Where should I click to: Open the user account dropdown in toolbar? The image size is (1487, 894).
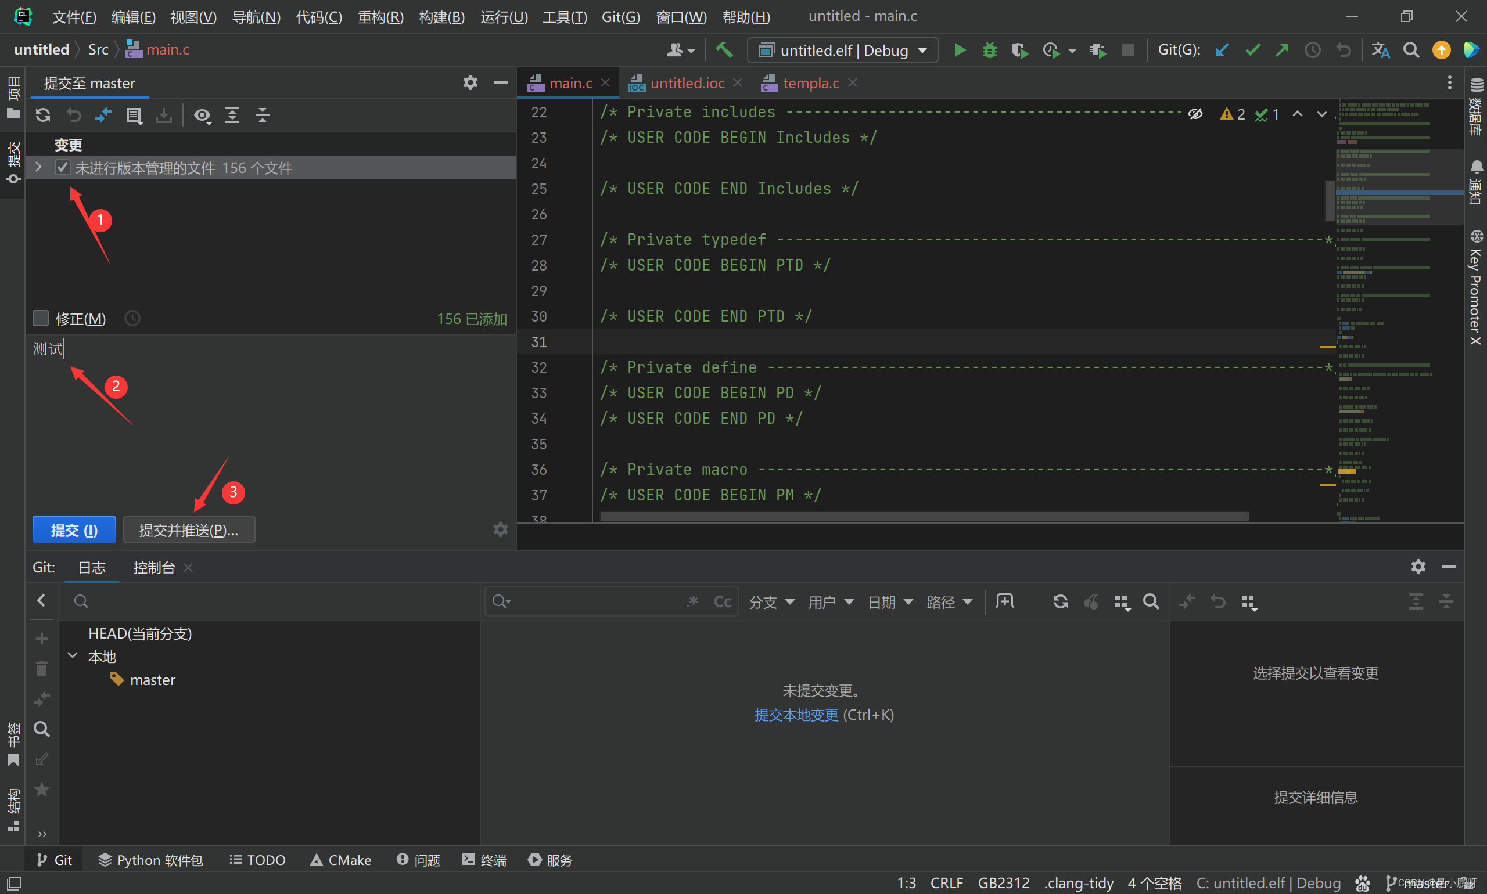click(681, 50)
